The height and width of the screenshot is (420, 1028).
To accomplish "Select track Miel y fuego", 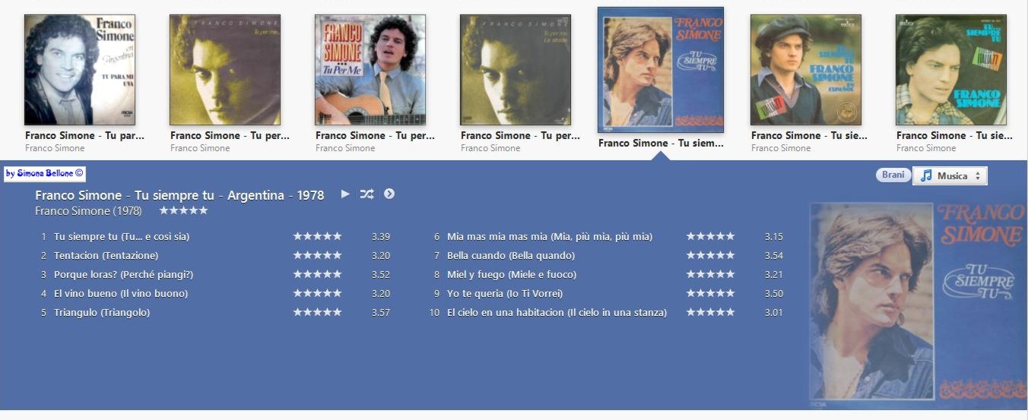I will coord(512,274).
